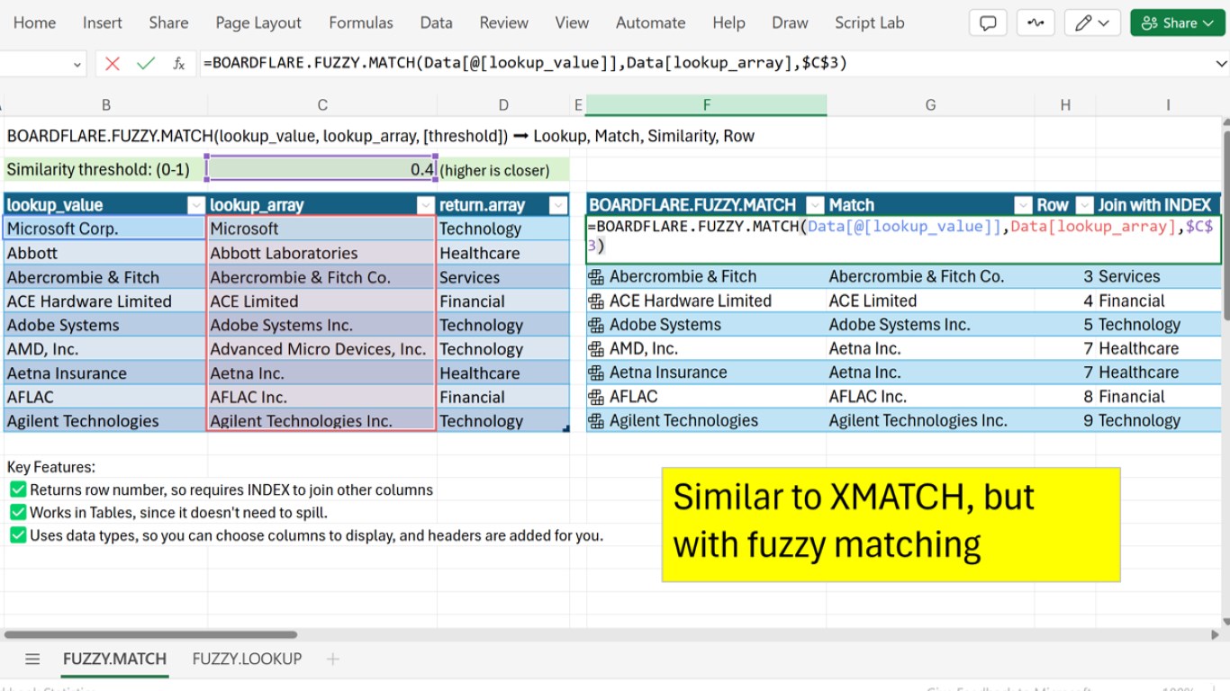
Task: Select the Microsoft Corp. lookup cell
Action: coord(105,229)
